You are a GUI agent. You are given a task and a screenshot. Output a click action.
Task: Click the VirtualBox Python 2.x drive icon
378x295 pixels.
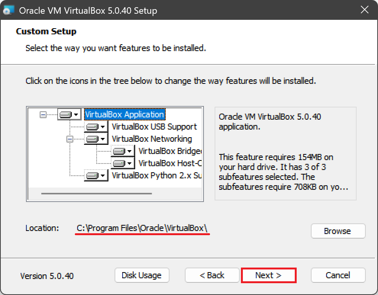coord(93,176)
